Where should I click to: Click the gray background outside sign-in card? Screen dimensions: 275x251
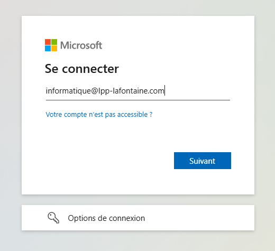click(11, 123)
